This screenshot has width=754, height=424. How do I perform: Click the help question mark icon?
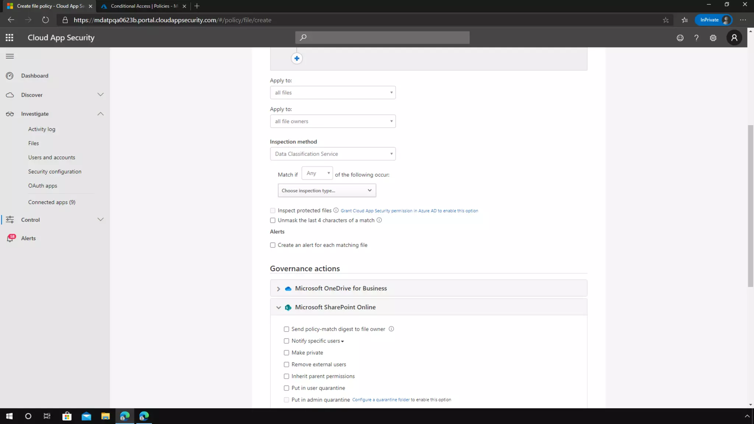tap(696, 38)
